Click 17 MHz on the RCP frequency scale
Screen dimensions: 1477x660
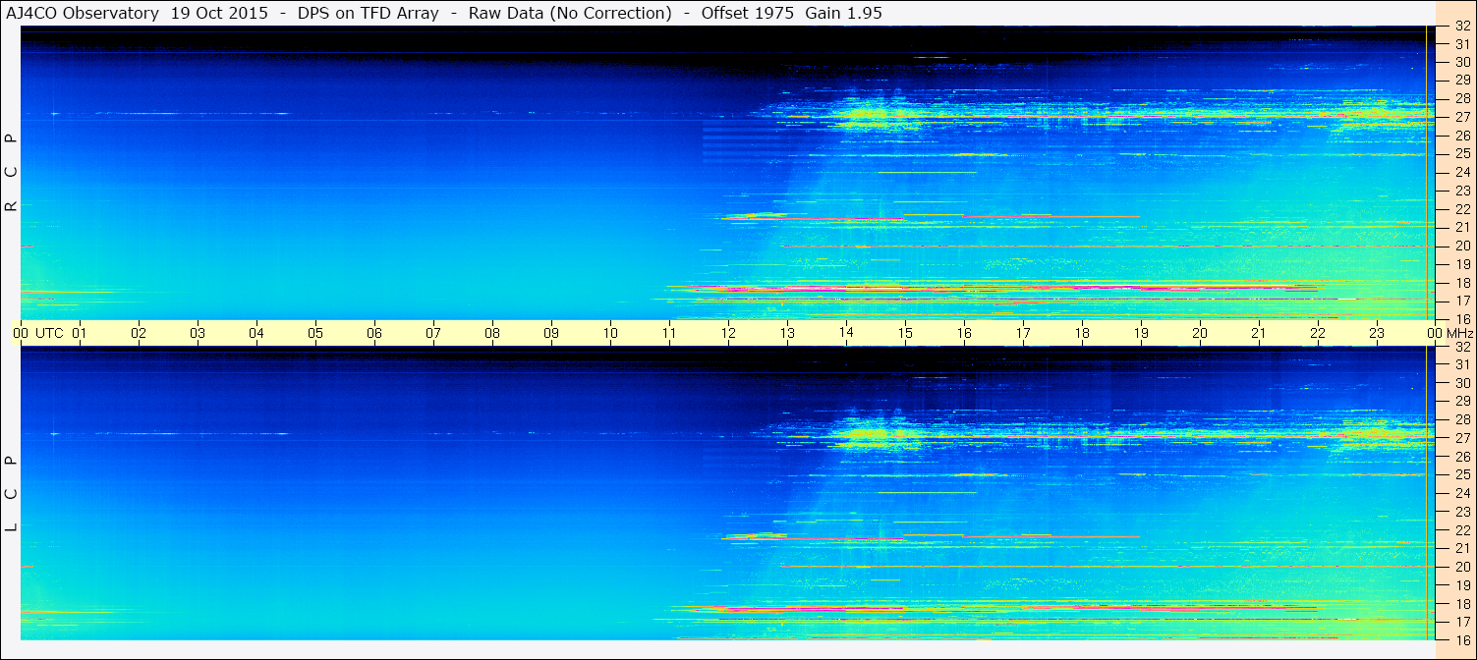(1461, 301)
